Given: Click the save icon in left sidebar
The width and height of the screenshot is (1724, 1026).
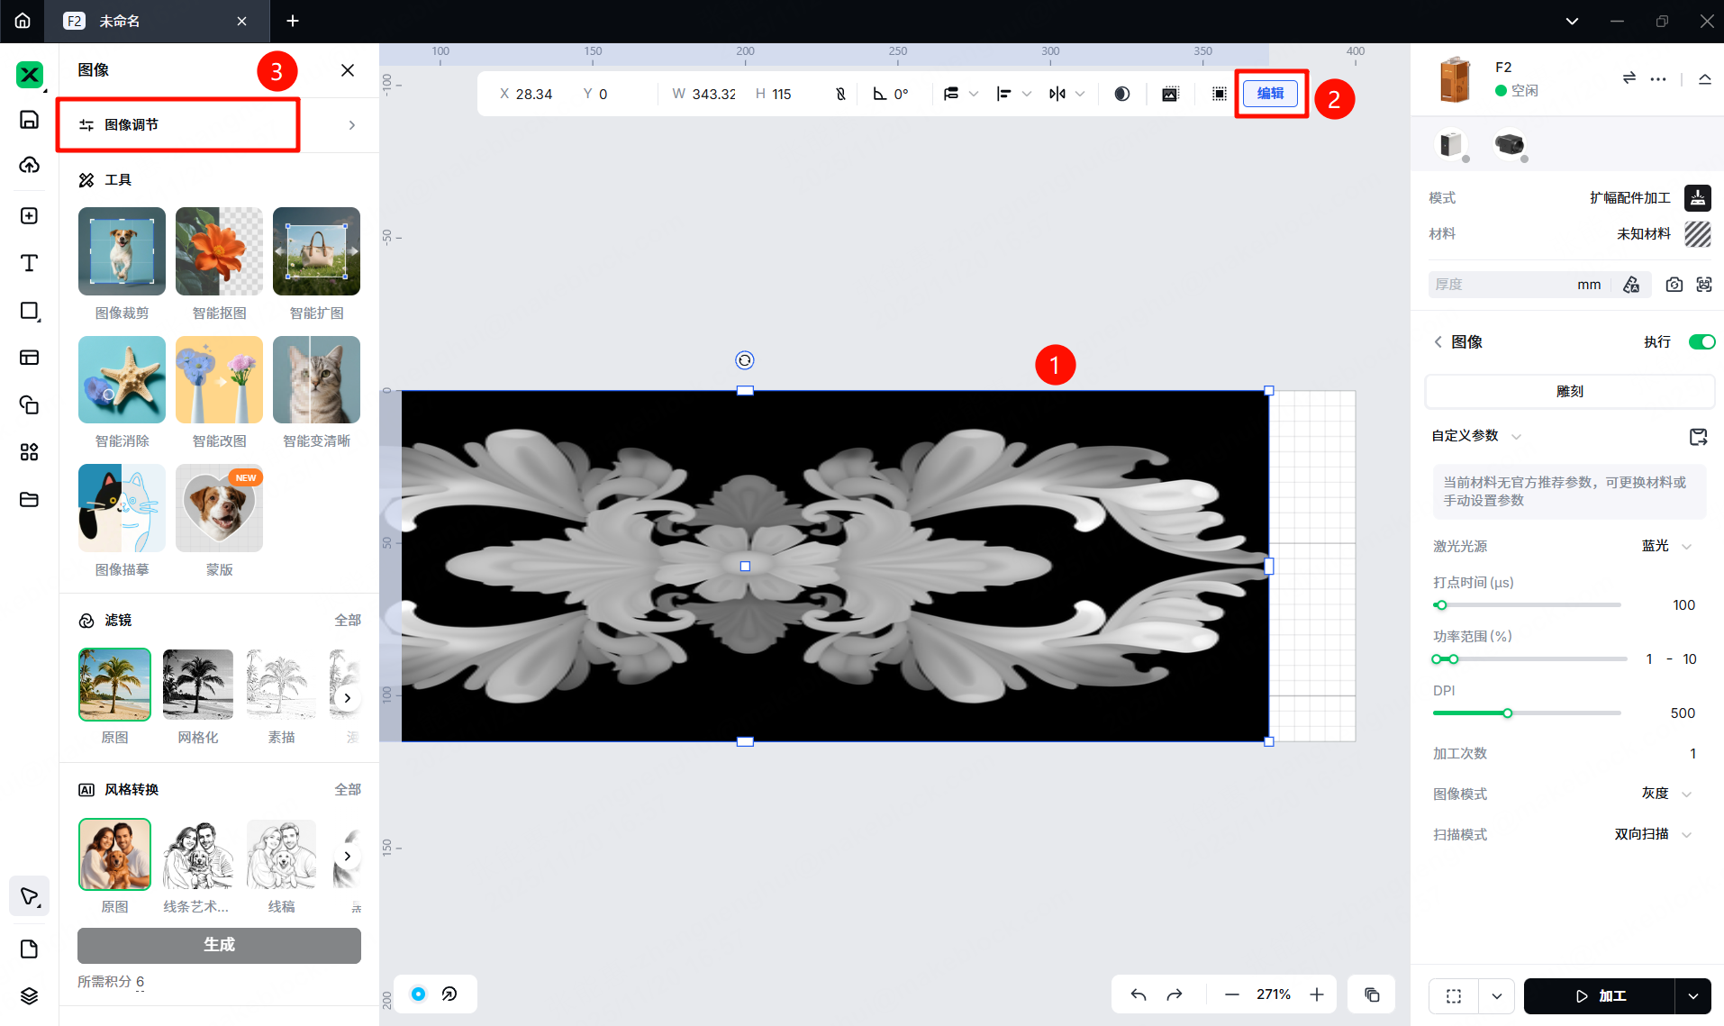Looking at the screenshot, I should click(29, 120).
